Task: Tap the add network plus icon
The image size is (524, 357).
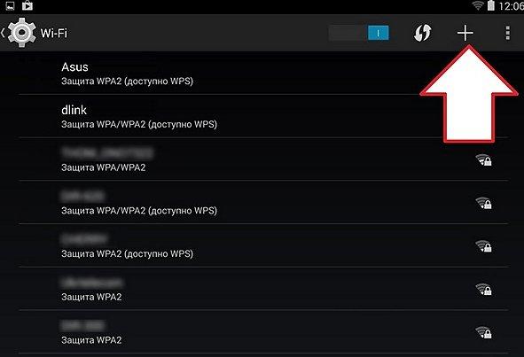Action: click(465, 33)
